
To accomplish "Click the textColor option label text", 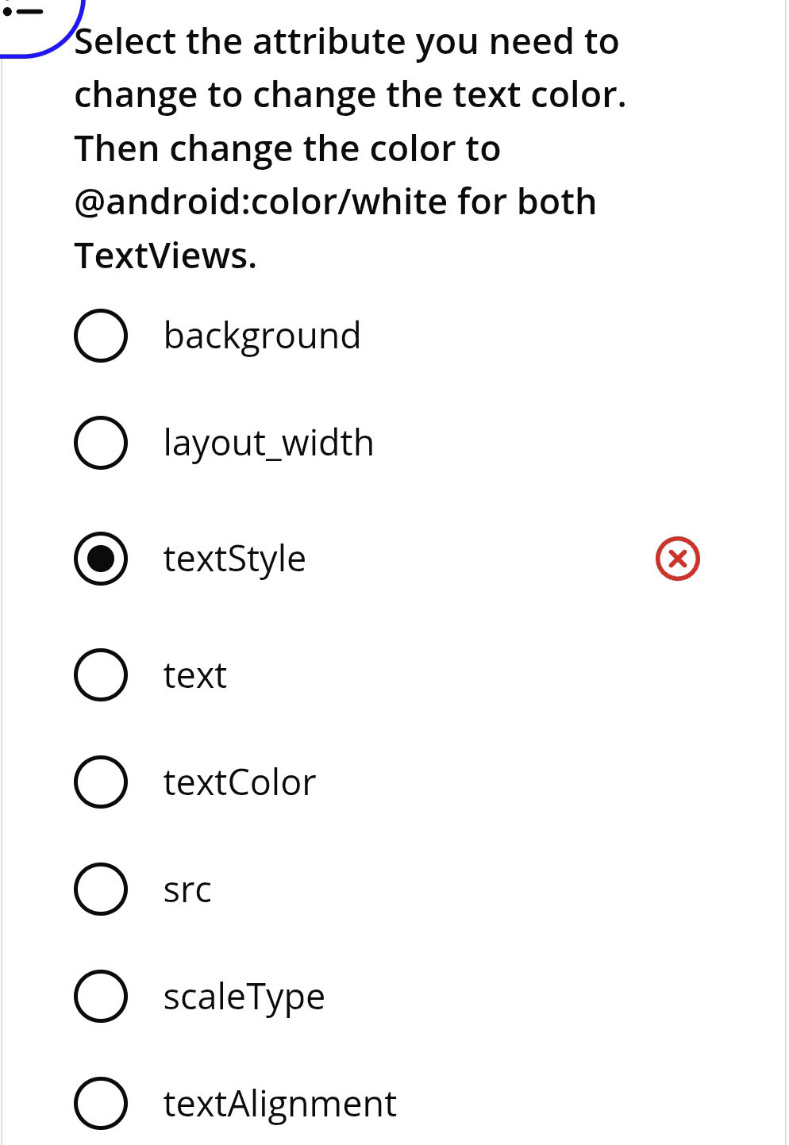I will (239, 782).
